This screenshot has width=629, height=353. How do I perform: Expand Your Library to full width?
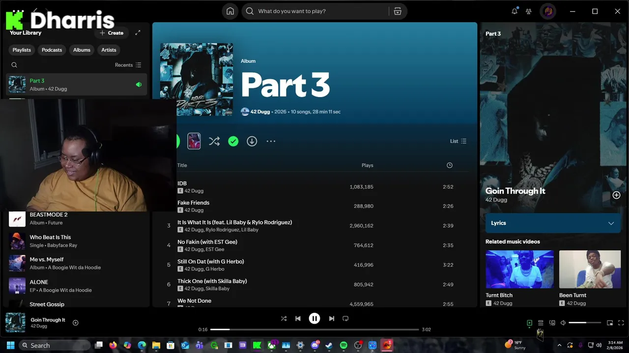pos(138,33)
